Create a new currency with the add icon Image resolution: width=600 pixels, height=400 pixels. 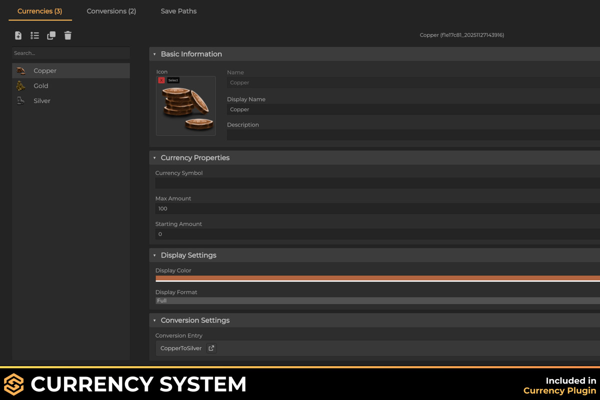pyautogui.click(x=18, y=35)
